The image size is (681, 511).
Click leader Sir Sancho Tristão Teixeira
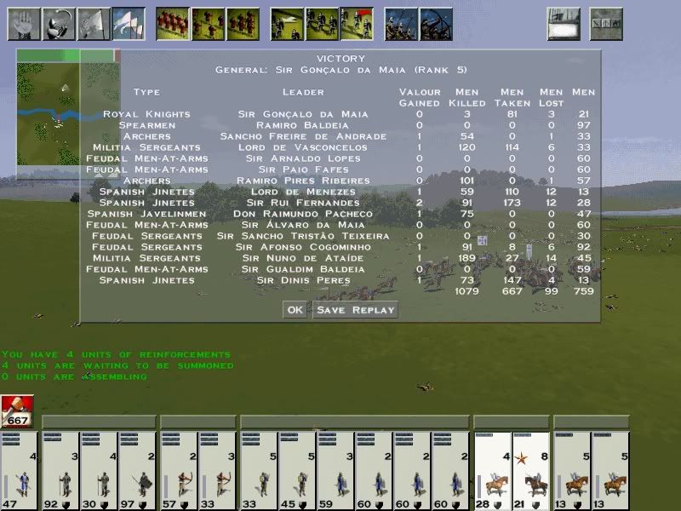coord(303,237)
